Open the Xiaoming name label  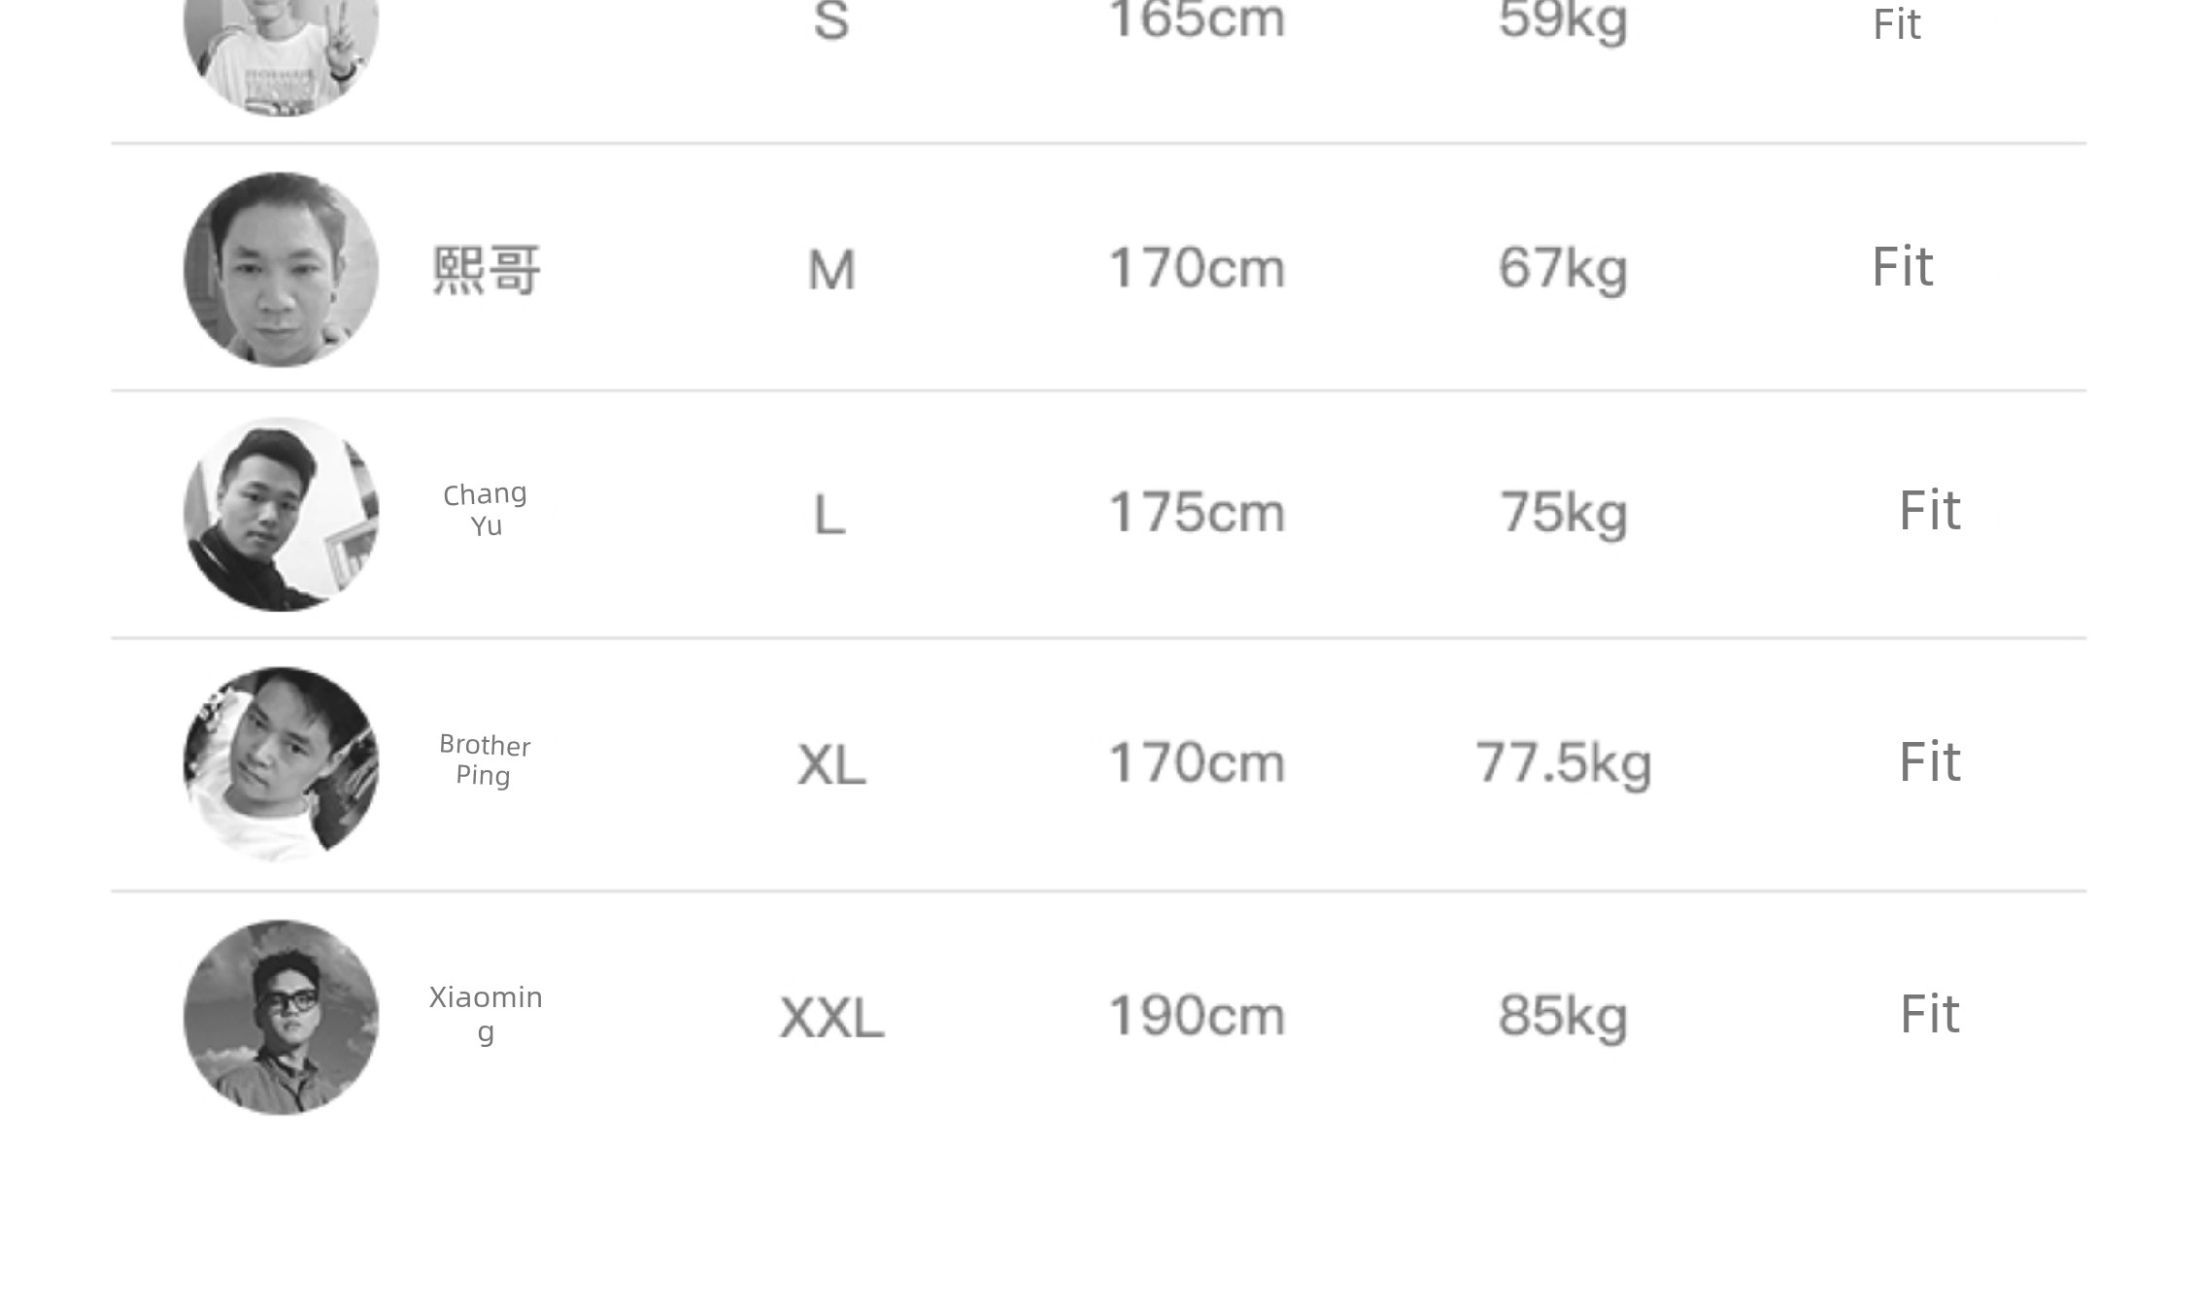[486, 1013]
